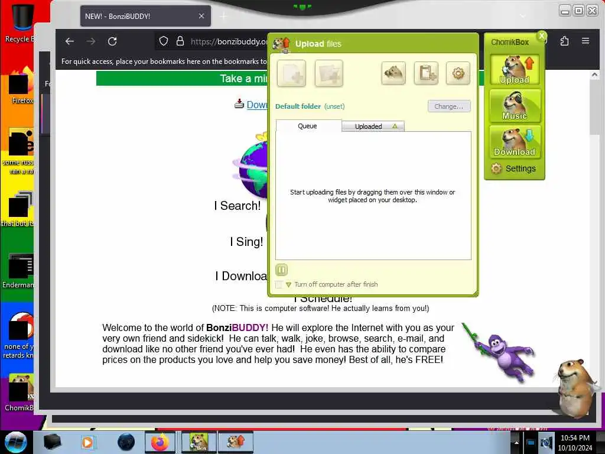Open the ChomikBox Download button
This screenshot has height=454, width=605.
coord(515,142)
